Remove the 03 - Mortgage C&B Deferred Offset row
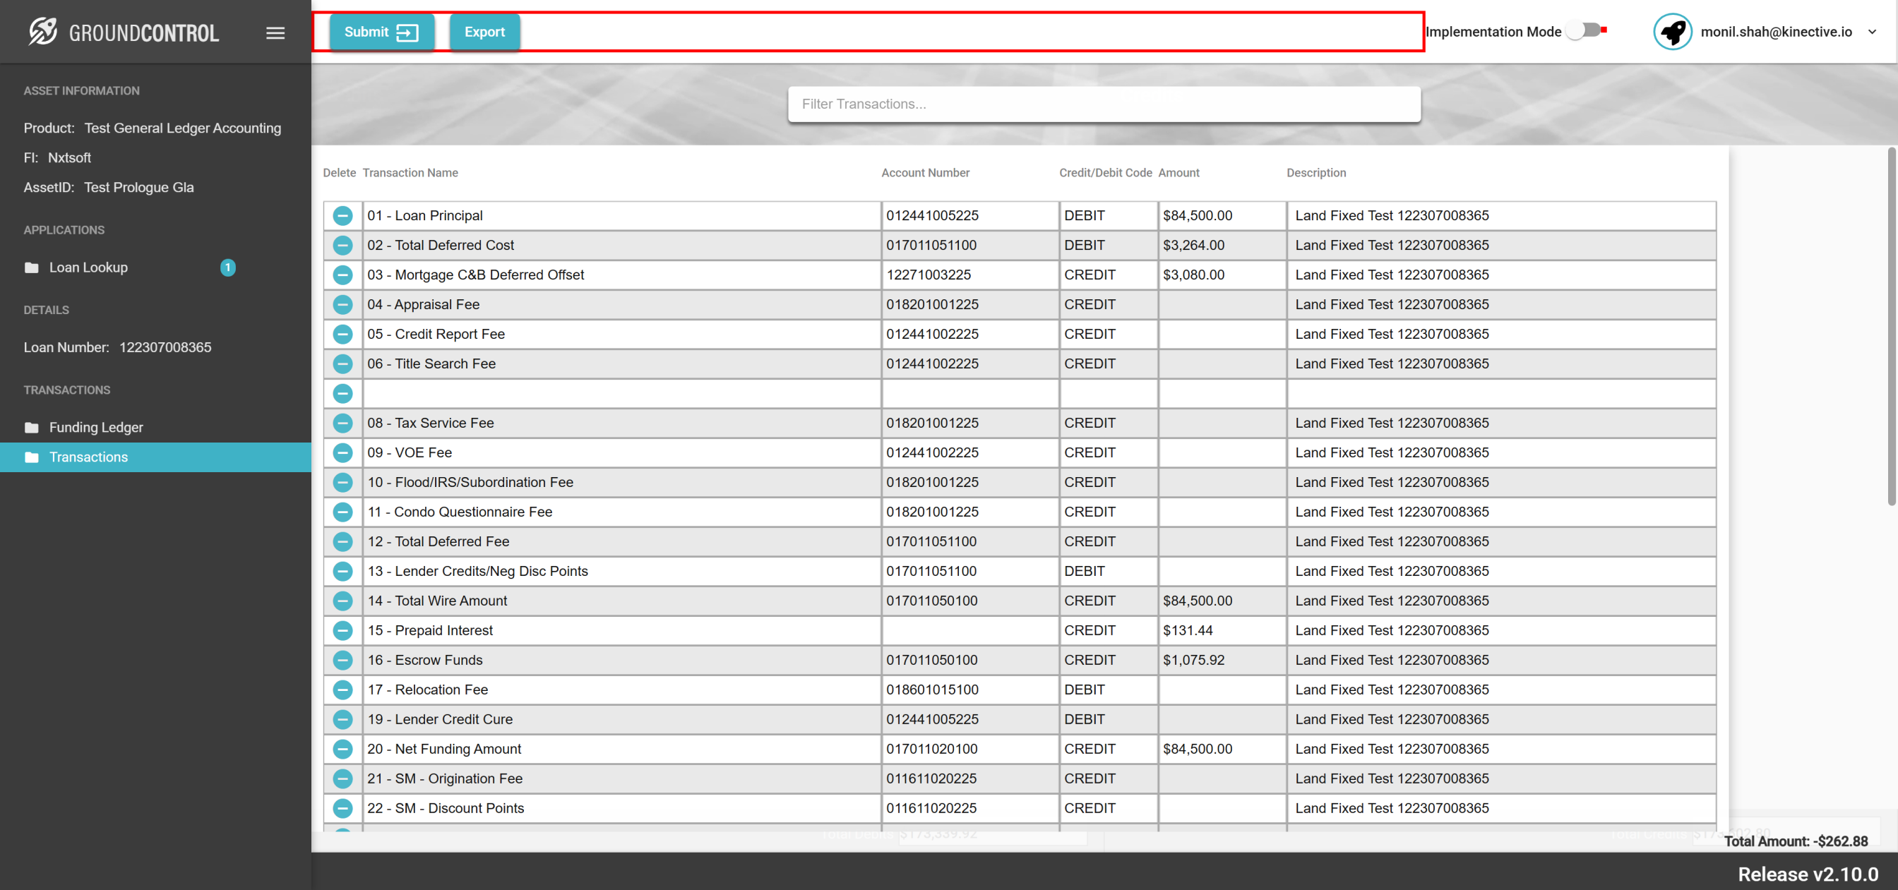Viewport: 1898px width, 890px height. [342, 275]
